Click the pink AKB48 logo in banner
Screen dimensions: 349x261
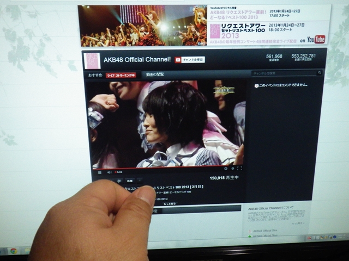coord(215,32)
